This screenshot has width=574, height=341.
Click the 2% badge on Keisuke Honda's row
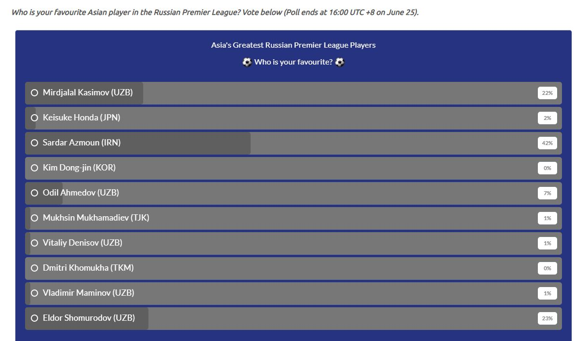pyautogui.click(x=547, y=118)
